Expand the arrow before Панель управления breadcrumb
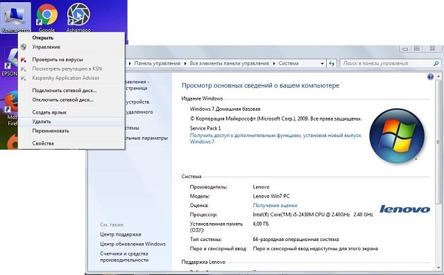 coord(130,64)
